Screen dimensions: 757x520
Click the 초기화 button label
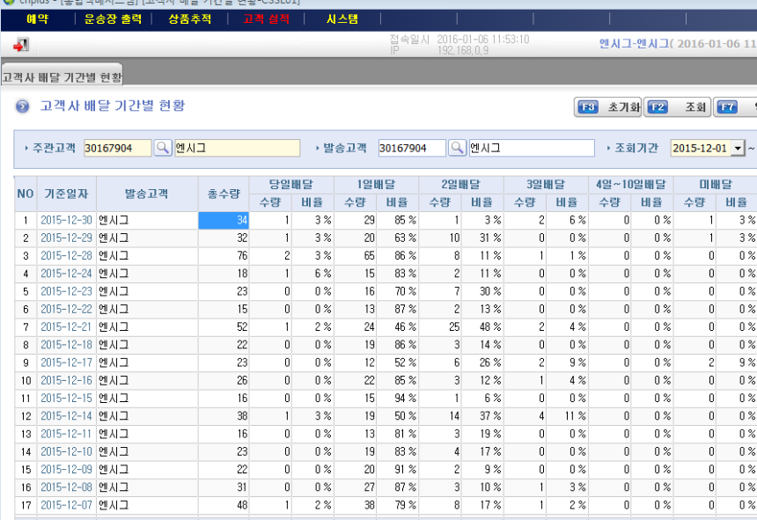coord(623,107)
